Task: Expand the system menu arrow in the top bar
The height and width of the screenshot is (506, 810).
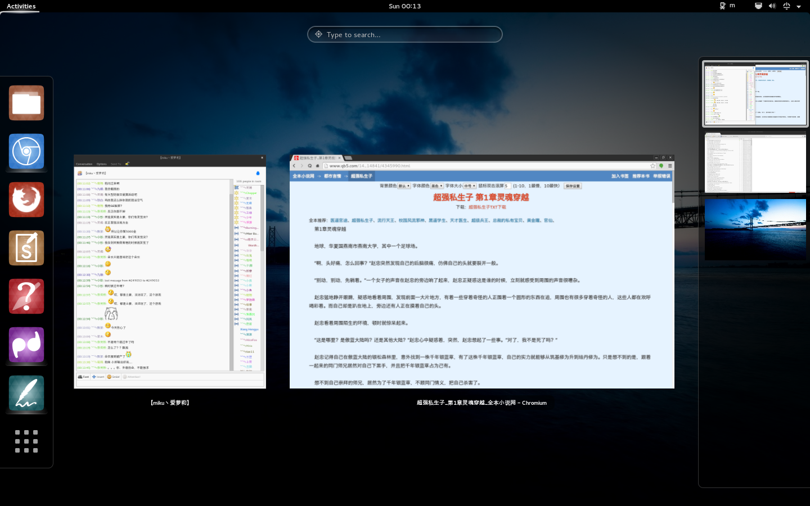Action: [x=799, y=6]
